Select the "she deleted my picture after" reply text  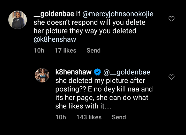pyautogui.click(x=100, y=81)
